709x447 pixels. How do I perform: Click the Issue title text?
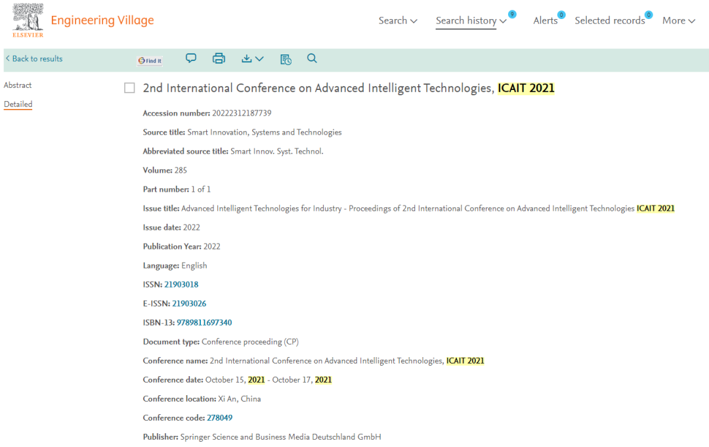pyautogui.click(x=428, y=208)
